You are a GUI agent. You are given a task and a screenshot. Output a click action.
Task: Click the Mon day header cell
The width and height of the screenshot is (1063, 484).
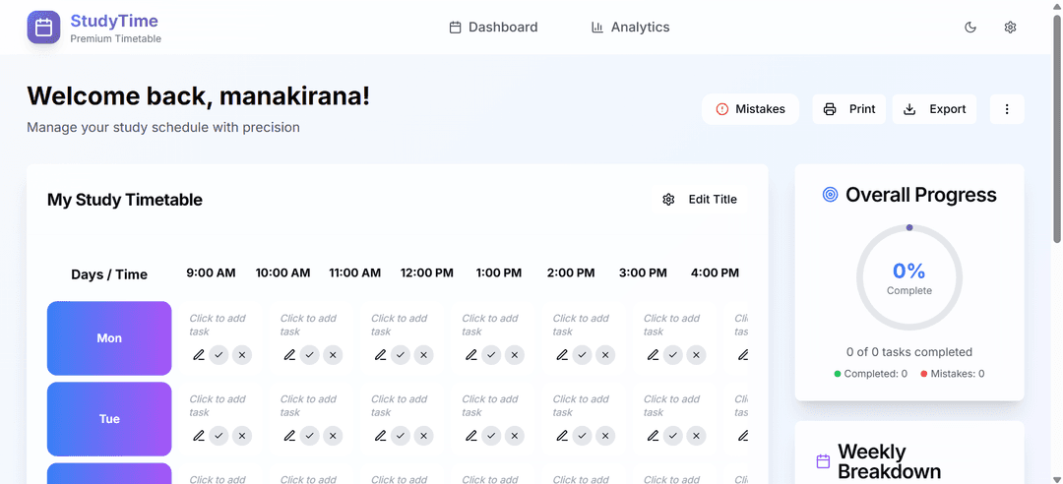coord(109,338)
